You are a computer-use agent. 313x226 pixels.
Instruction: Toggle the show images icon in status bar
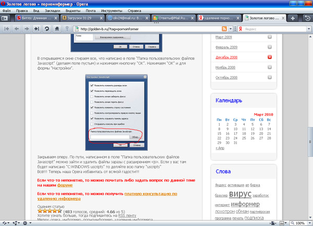pos(282,223)
